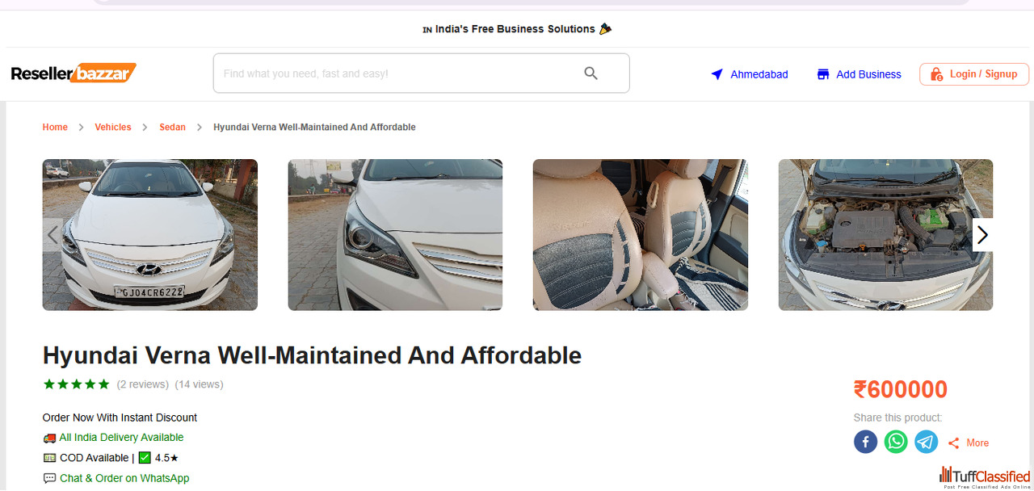Click the ResellerBazzar logo
Viewport: 1034px width, 491px height.
pyautogui.click(x=74, y=73)
